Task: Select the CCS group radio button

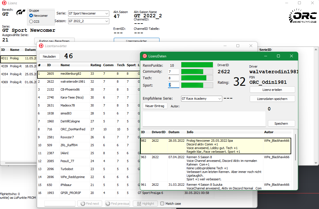Action: pos(31,21)
